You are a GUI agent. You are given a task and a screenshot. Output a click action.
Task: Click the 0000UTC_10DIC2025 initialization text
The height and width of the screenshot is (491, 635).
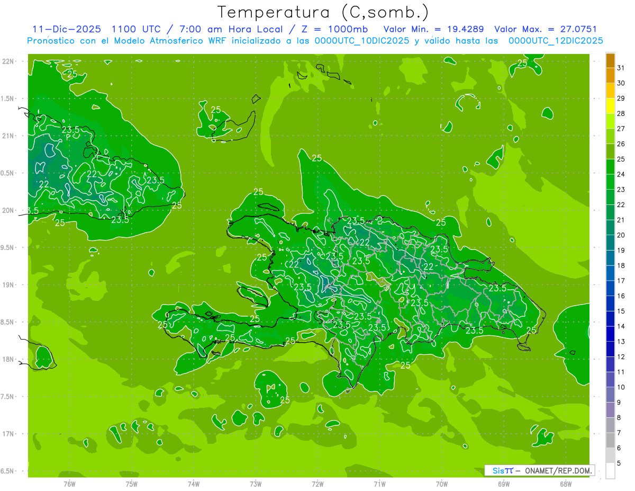(361, 41)
